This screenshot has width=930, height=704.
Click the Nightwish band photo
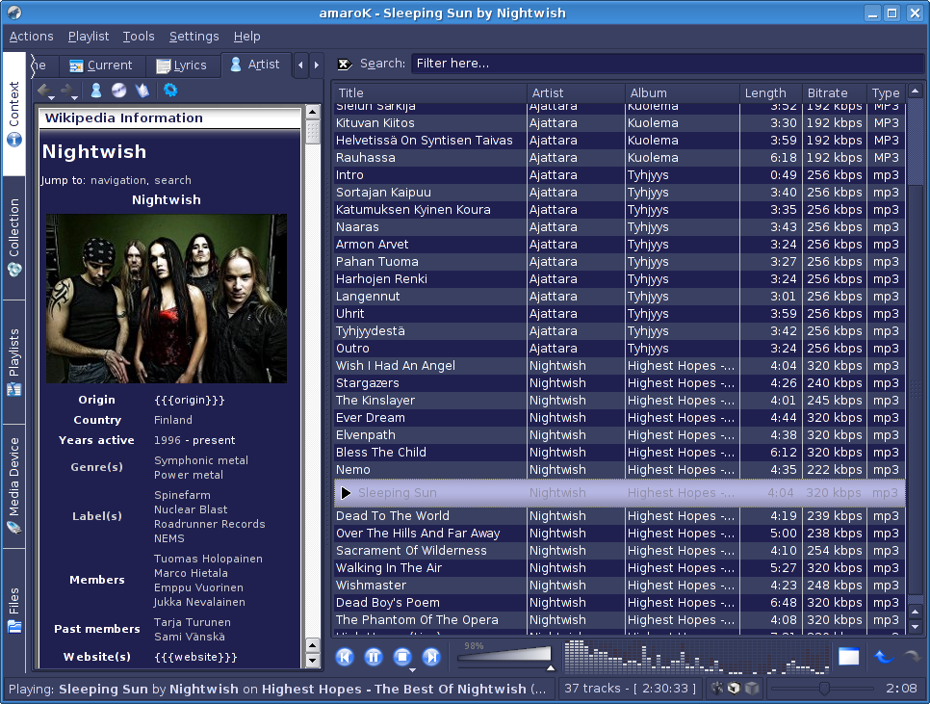(167, 299)
